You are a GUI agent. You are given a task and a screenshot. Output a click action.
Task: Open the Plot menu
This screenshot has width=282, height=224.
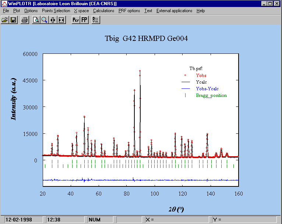[x=17, y=11]
